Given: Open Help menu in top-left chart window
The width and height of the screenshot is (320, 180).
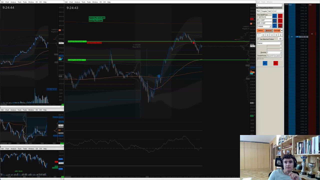Looking at the screenshot, I should [x=45, y=2].
